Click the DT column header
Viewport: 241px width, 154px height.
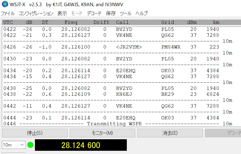(45, 23)
